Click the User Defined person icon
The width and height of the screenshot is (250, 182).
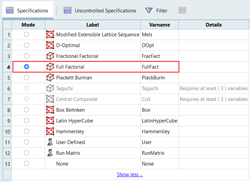click(50, 142)
